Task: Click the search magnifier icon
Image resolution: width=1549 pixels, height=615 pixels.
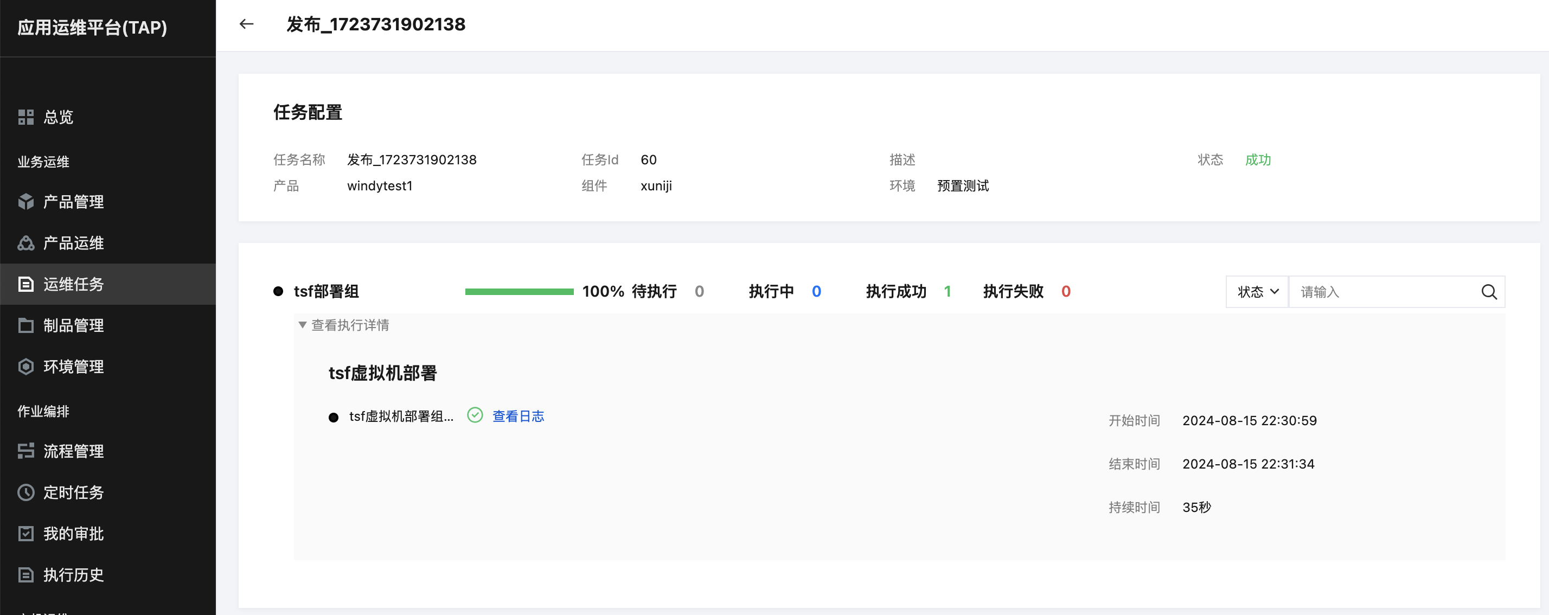Action: (x=1488, y=292)
